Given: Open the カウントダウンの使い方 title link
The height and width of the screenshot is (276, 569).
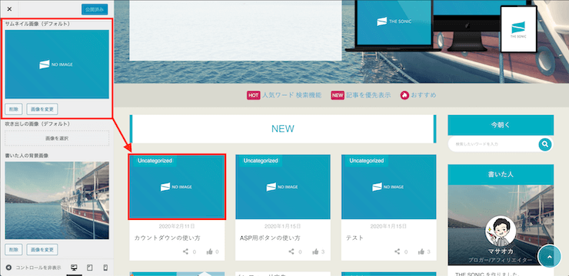Looking at the screenshot, I should tap(168, 238).
